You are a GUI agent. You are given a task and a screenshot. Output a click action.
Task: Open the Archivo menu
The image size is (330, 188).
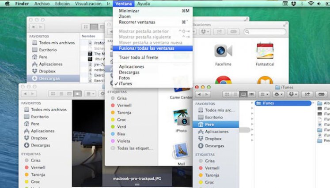[42, 4]
